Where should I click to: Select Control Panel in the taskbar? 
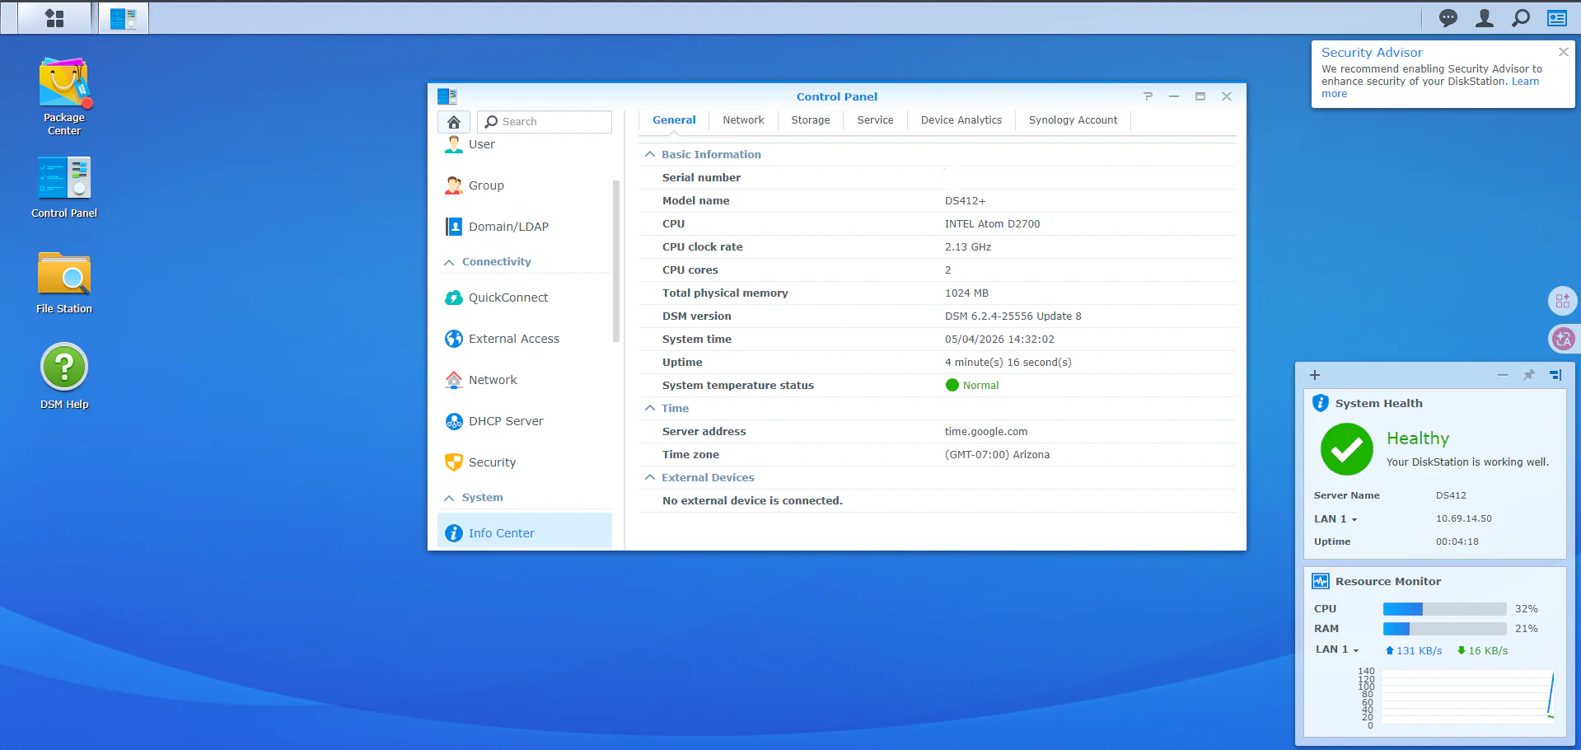(x=124, y=18)
